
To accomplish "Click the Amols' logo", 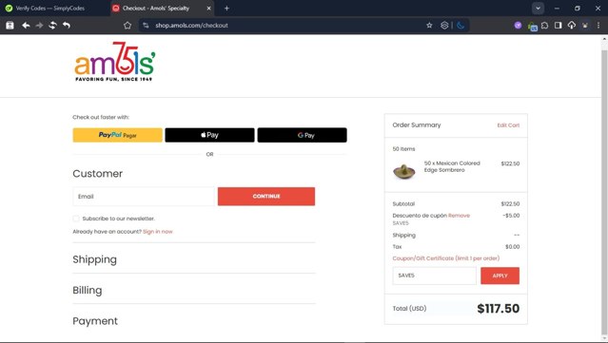I will [x=115, y=62].
